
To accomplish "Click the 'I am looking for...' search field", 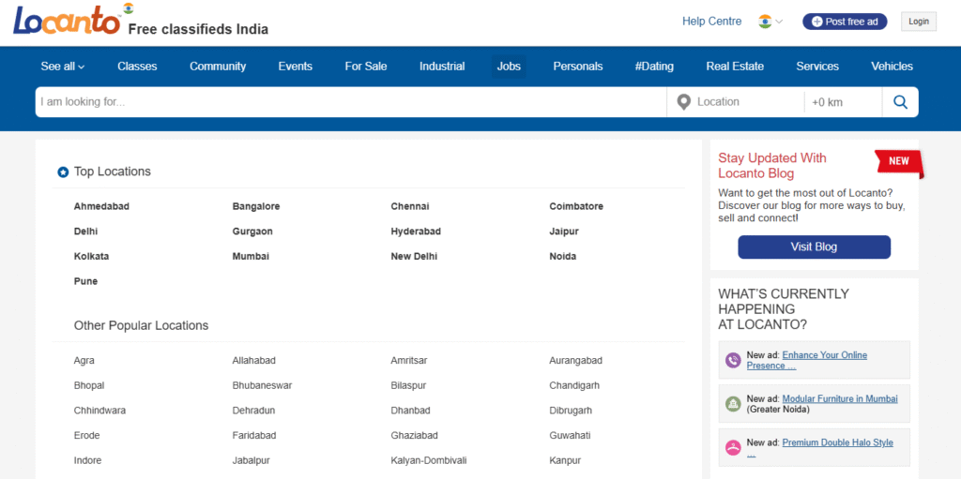I will tap(351, 101).
